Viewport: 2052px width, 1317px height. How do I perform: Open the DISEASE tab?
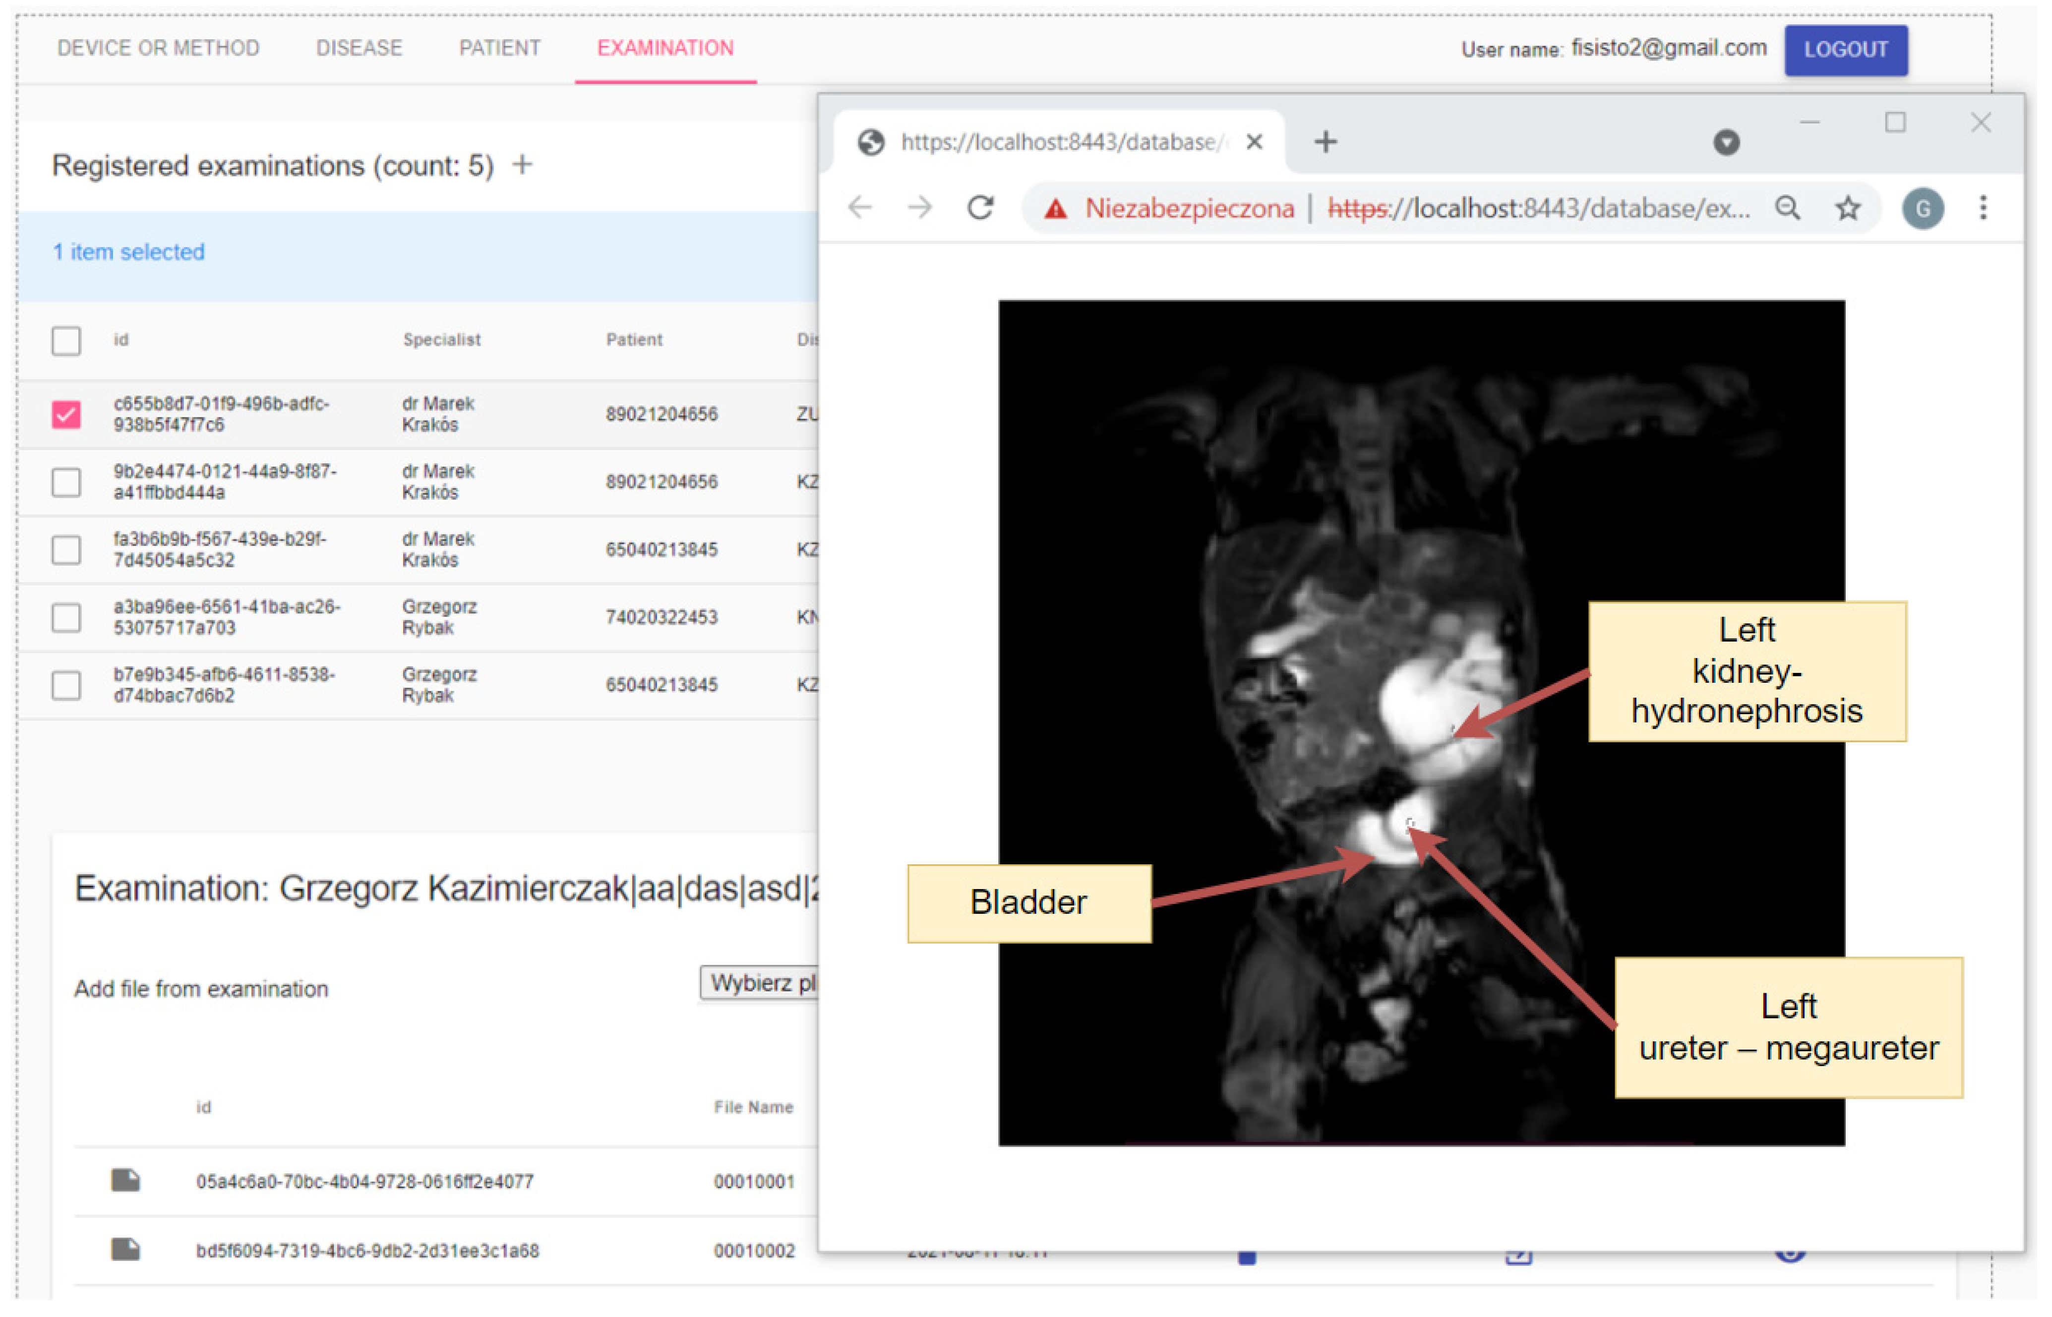click(x=359, y=49)
